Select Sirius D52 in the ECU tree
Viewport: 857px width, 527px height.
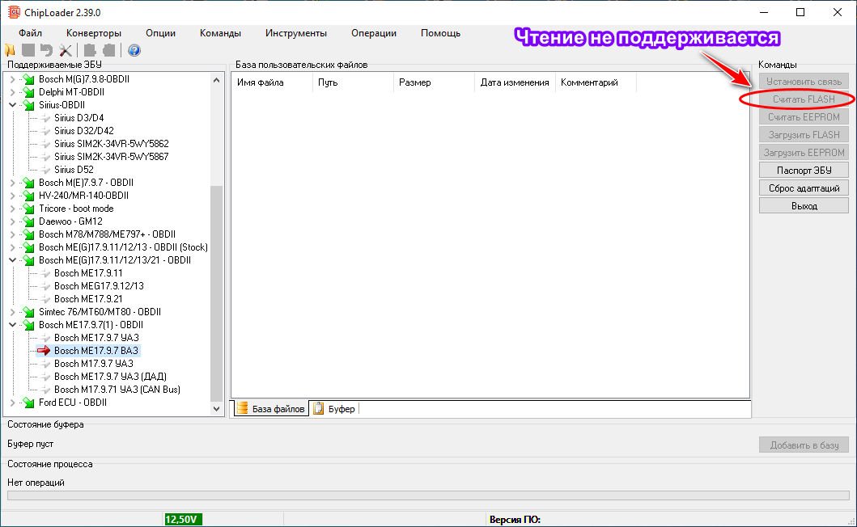(x=74, y=170)
